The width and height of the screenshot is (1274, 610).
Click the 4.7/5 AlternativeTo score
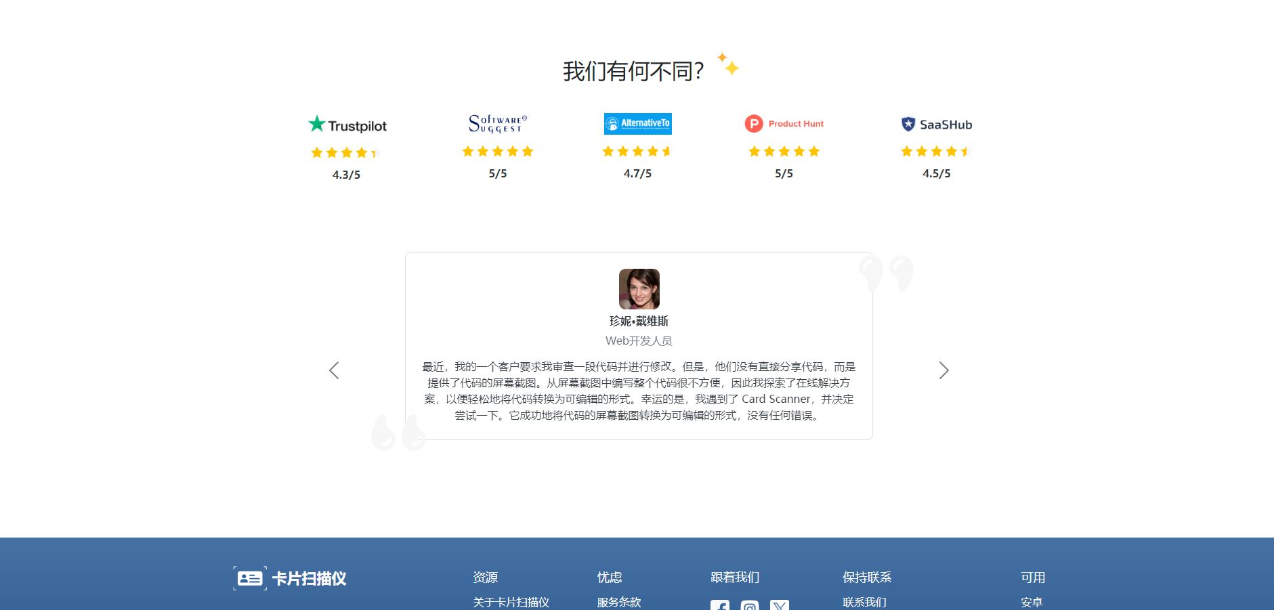click(x=637, y=173)
